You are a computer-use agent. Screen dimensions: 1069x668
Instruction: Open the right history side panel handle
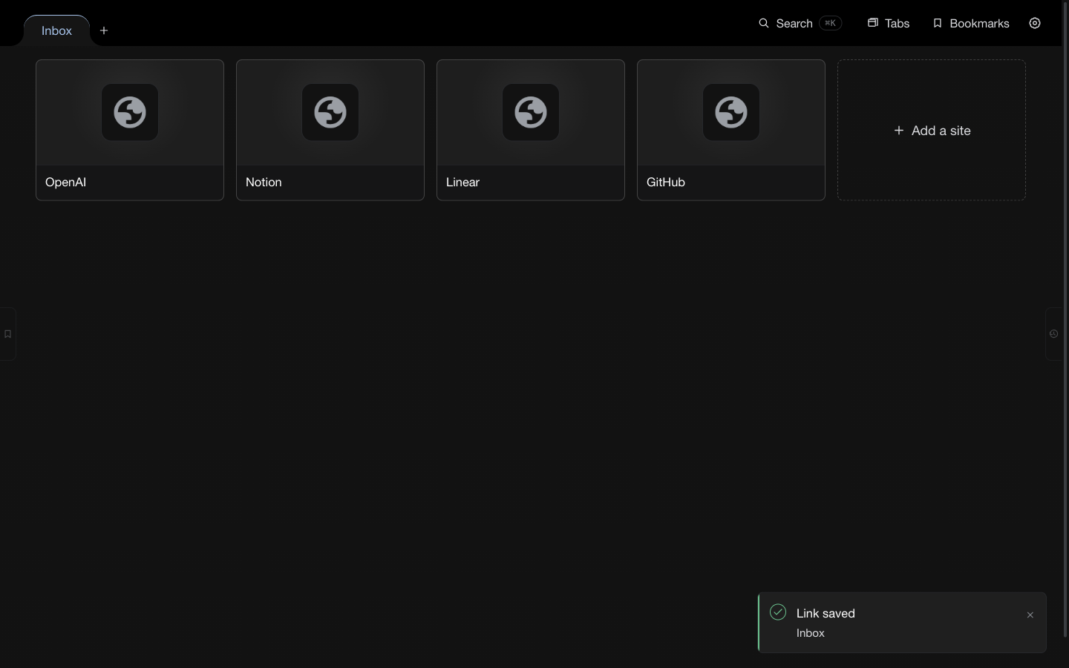coord(1054,334)
